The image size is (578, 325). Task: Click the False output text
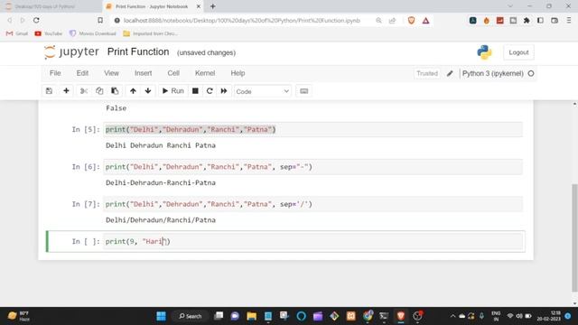(117, 108)
